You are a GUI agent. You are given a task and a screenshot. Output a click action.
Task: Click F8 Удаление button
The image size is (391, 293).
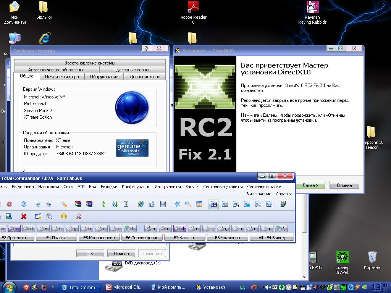[x=228, y=238]
